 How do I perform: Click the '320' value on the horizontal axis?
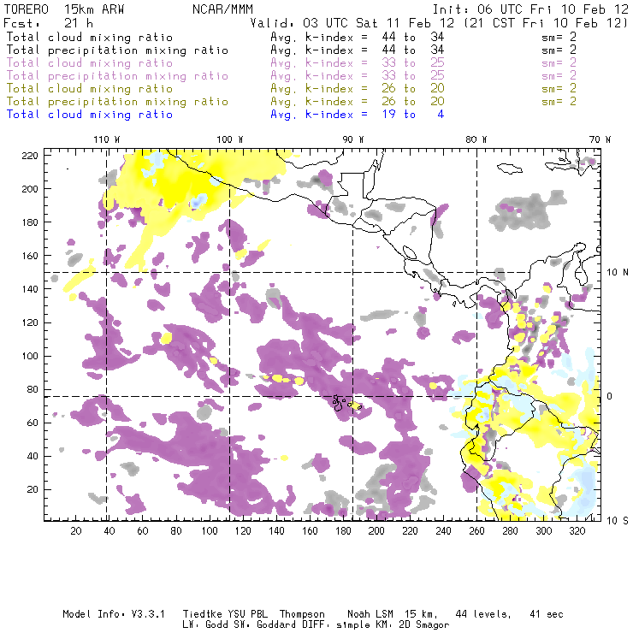click(x=577, y=531)
